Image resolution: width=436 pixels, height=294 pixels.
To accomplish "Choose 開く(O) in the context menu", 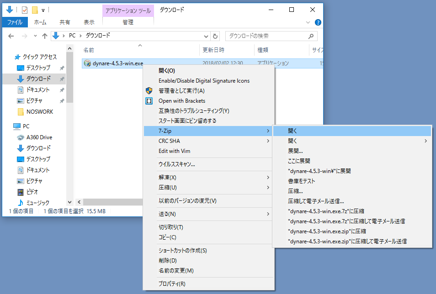I will tap(209, 71).
